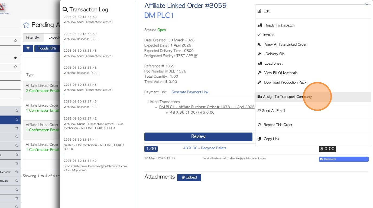Click View Bill Of Materials
Image resolution: width=373 pixels, height=208 pixels.
[281, 73]
